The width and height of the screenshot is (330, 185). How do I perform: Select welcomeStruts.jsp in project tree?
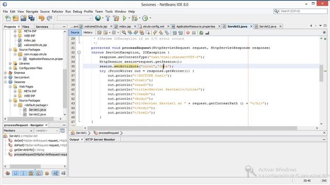(x=36, y=45)
